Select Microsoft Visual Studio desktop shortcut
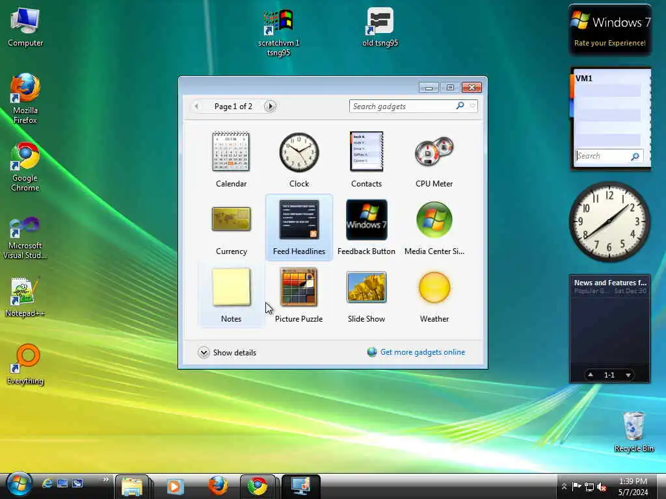Image resolution: width=666 pixels, height=499 pixels. [x=25, y=238]
